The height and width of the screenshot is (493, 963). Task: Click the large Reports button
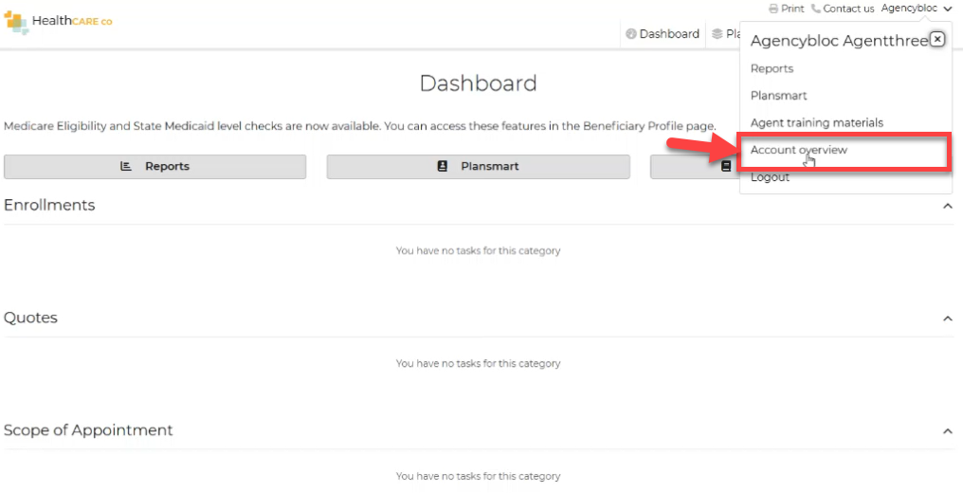[154, 166]
